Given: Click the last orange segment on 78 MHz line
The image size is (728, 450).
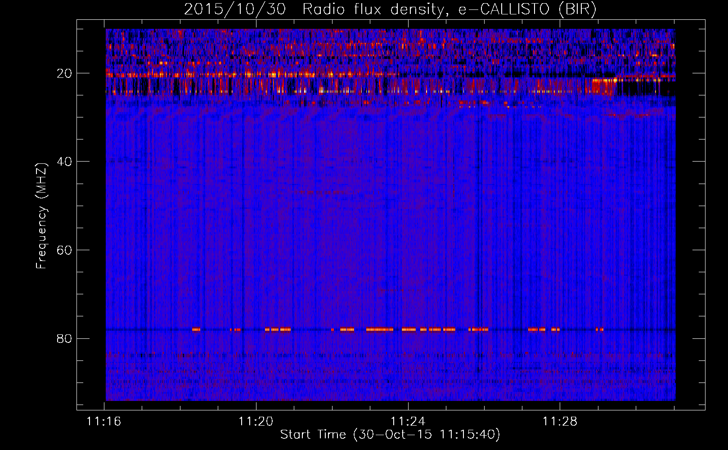Looking at the screenshot, I should [x=599, y=329].
